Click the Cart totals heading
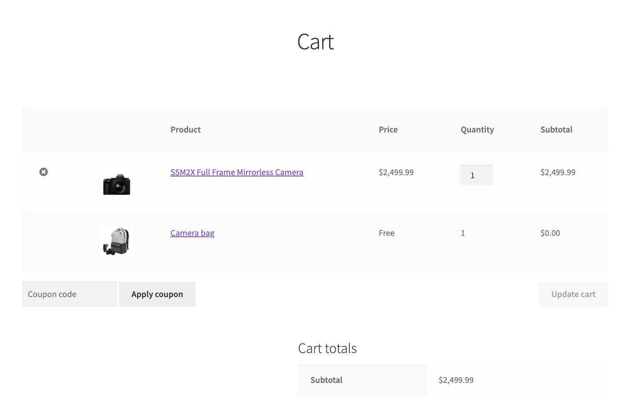 click(x=327, y=348)
